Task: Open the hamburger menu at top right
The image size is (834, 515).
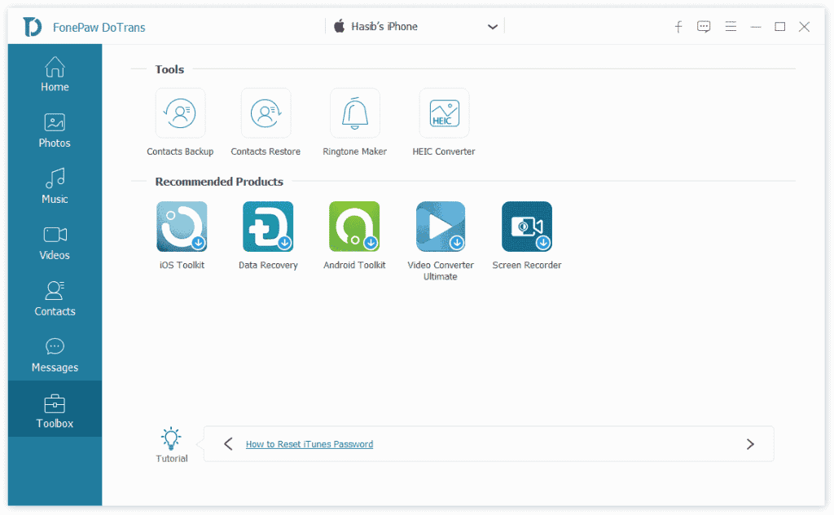Action: 731,26
